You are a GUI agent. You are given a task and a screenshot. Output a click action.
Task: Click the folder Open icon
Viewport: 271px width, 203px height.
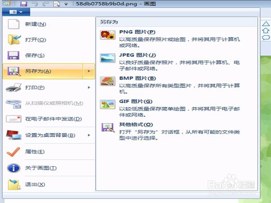pyautogui.click(x=14, y=40)
